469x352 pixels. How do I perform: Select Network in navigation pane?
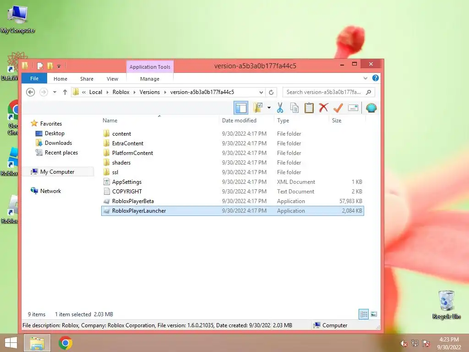tap(46, 191)
